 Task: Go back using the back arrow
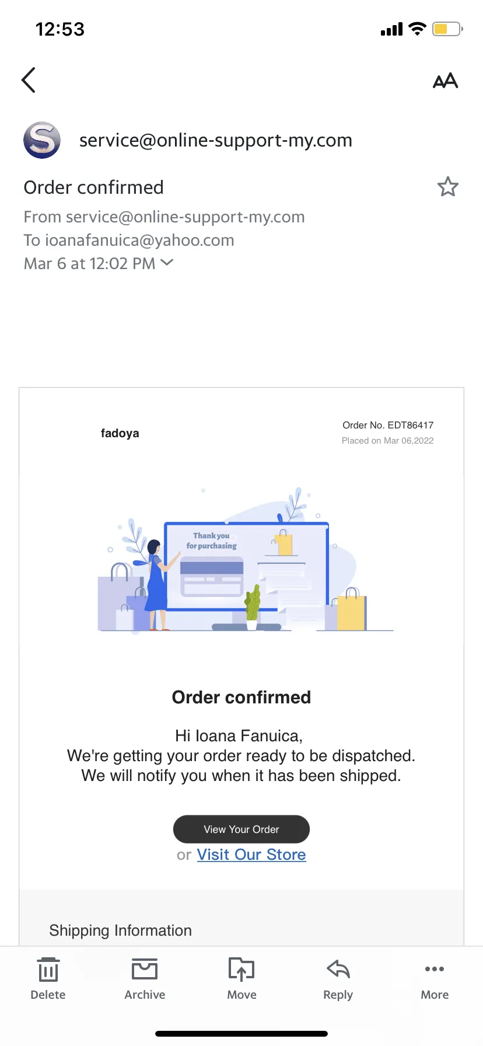pos(29,80)
